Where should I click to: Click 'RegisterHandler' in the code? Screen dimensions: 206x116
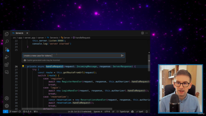(x=72, y=82)
